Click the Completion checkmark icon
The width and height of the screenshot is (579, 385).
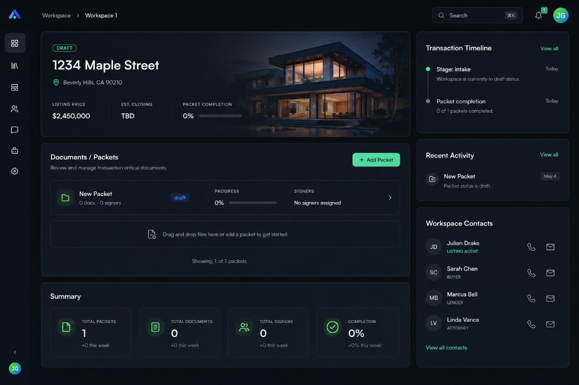332,327
